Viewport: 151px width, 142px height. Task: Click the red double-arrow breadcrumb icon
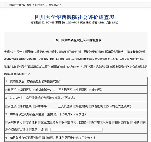(5, 5)
